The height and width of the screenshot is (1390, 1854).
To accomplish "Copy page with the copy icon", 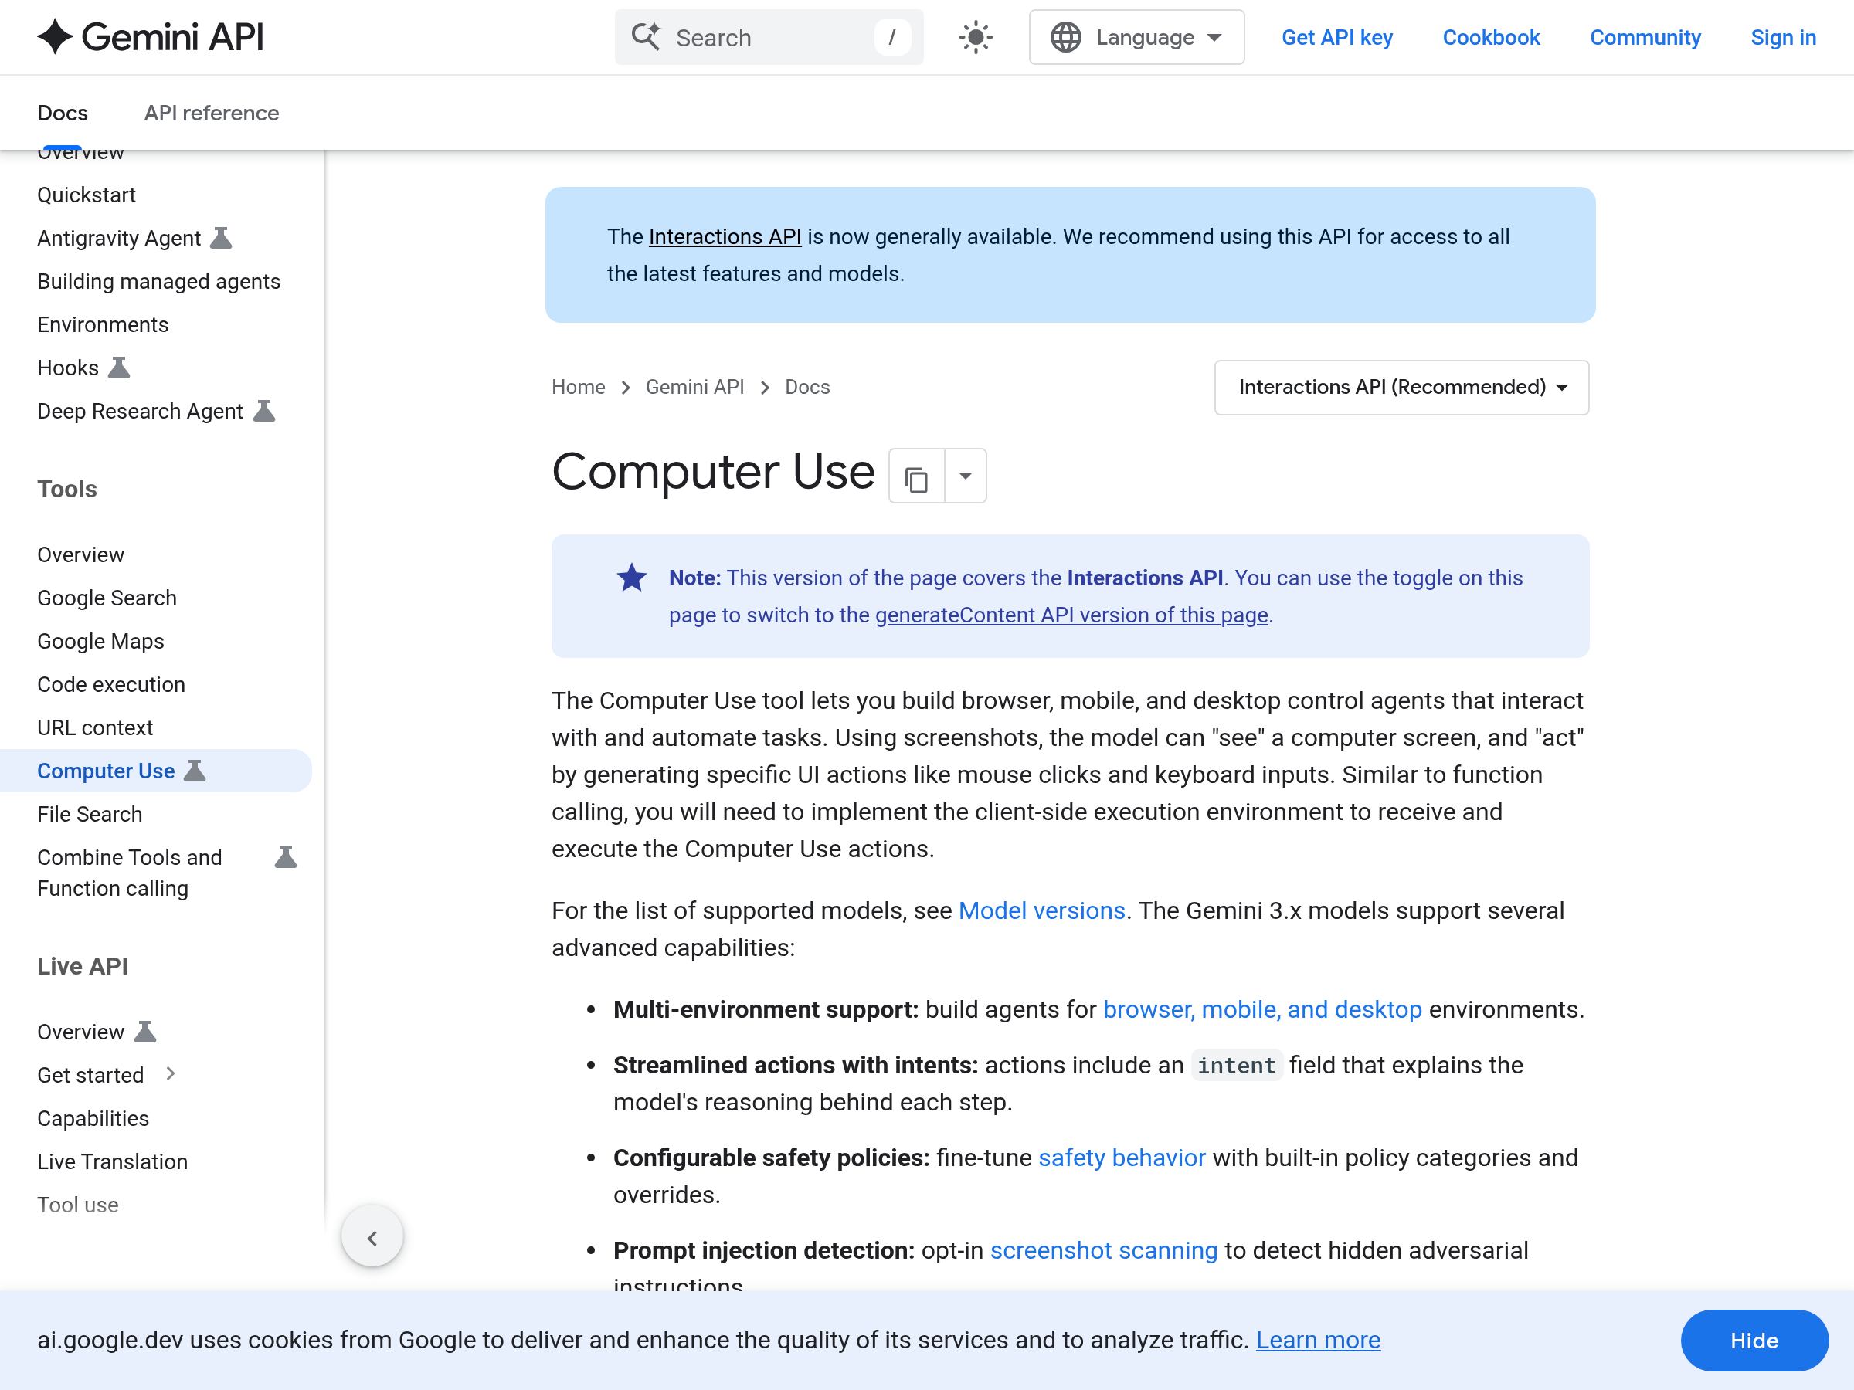I will (x=917, y=476).
